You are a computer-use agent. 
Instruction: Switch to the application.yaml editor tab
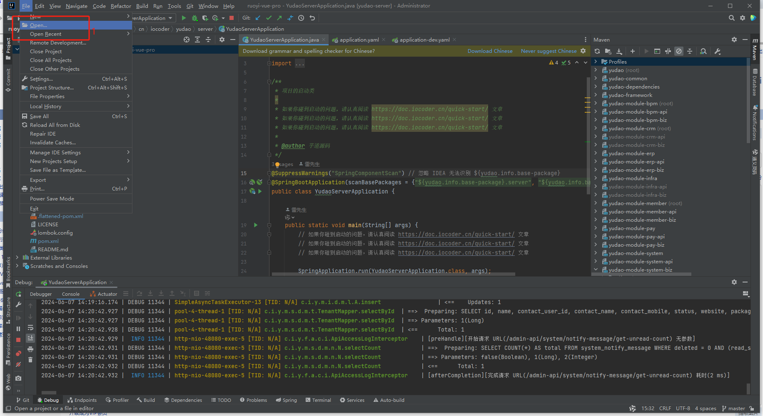pyautogui.click(x=359, y=40)
